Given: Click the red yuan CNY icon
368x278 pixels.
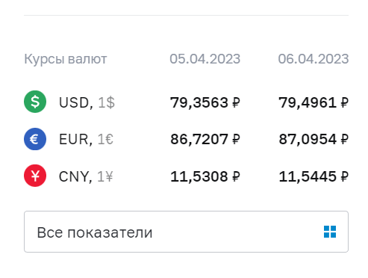Looking at the screenshot, I should tap(35, 176).
